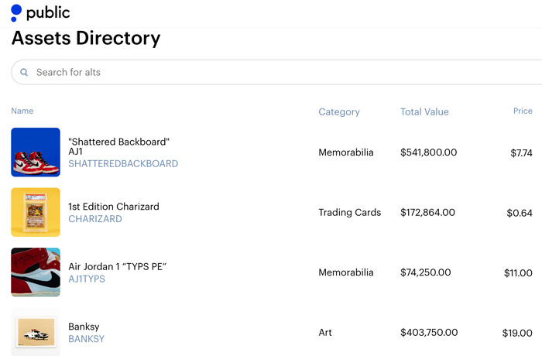
Task: Click the $172,864.00 total value
Action: [427, 212]
